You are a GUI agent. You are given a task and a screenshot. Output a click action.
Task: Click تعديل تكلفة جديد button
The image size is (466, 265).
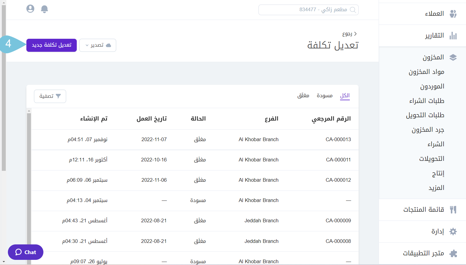(x=52, y=45)
